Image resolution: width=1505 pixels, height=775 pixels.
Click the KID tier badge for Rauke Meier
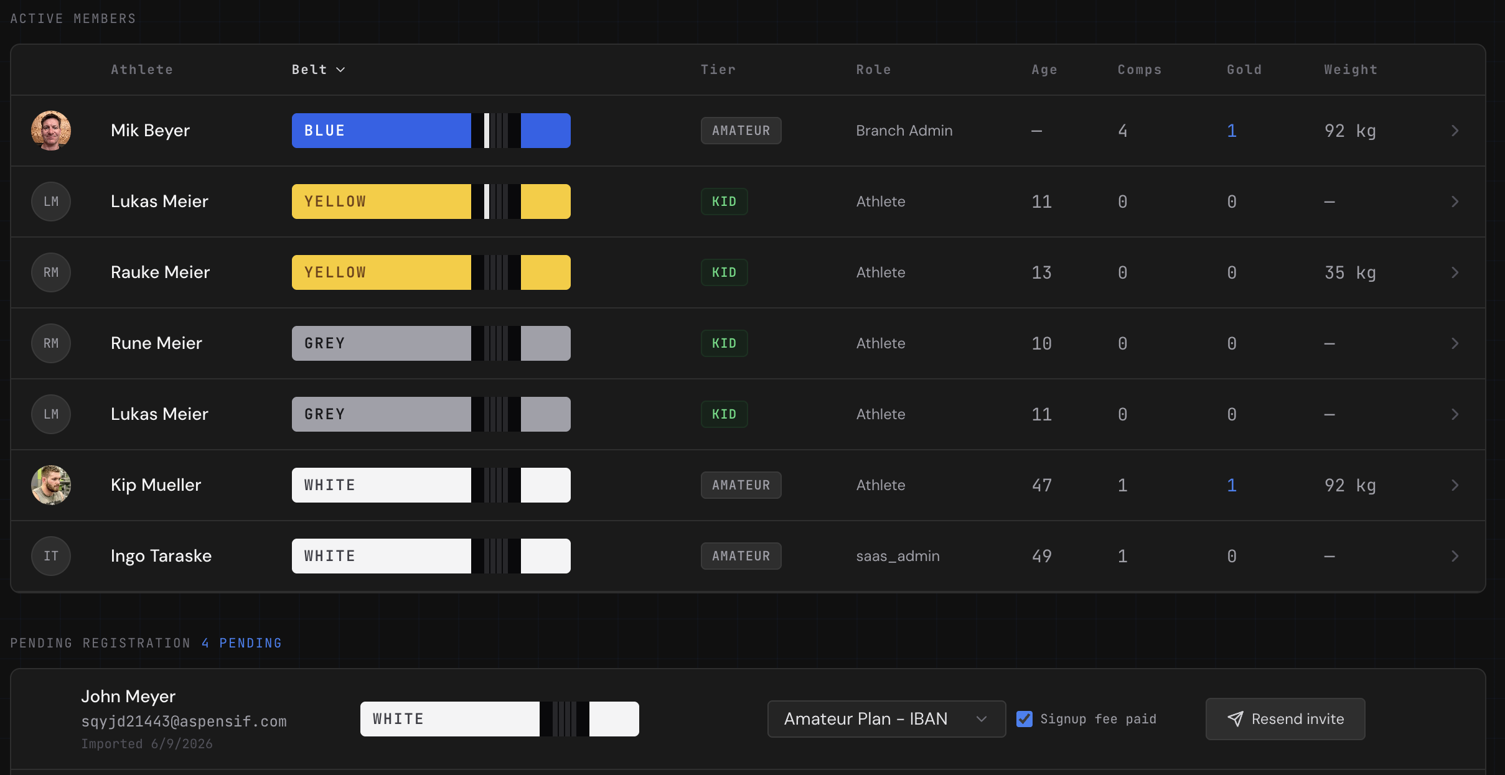pos(724,272)
